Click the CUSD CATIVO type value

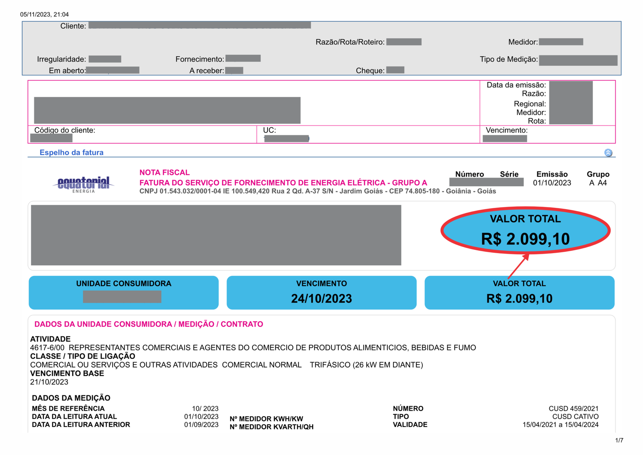coord(575,417)
